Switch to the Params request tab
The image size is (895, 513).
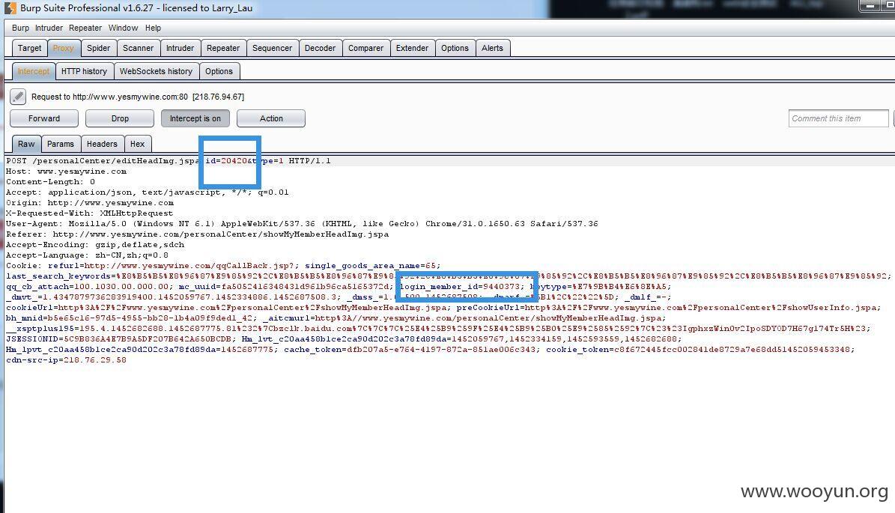[61, 144]
